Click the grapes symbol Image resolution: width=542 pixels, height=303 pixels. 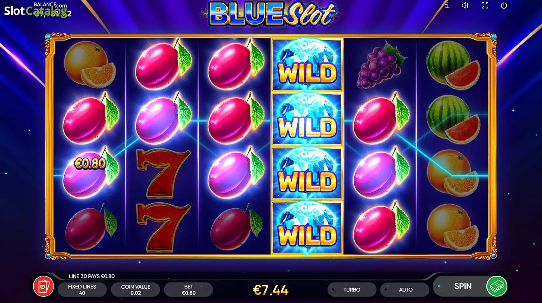[380, 65]
